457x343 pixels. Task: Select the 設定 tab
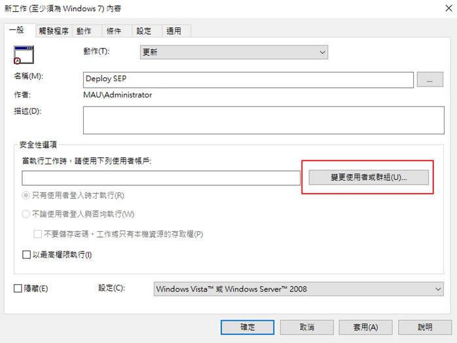[144, 31]
